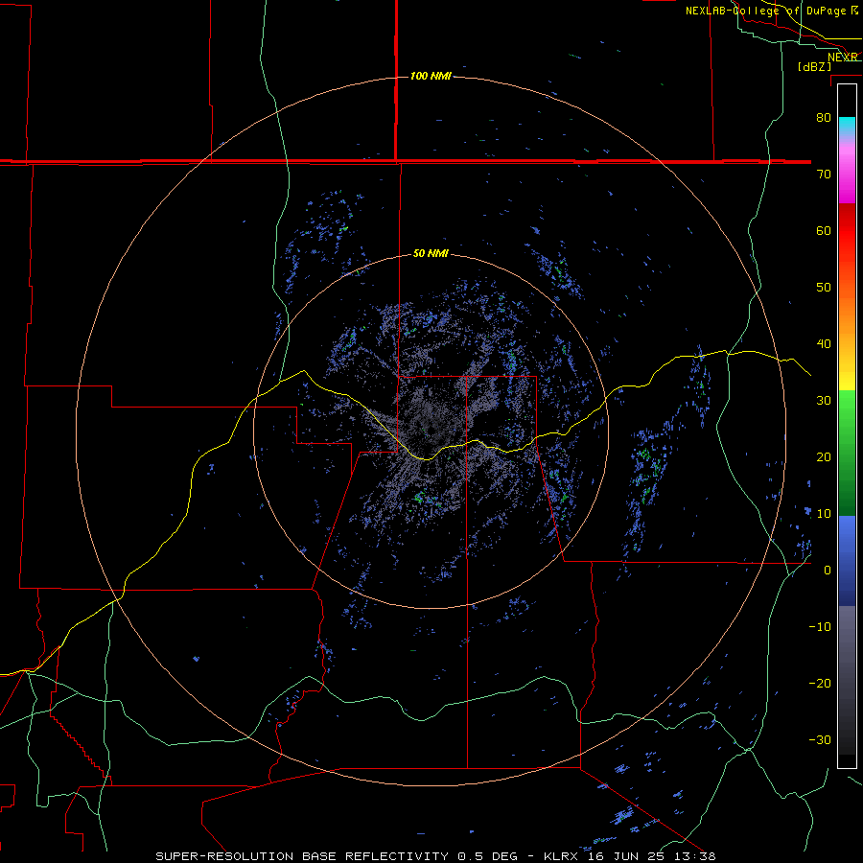
Task: Click the '70' value on dBZ scale
Action: coord(824,174)
